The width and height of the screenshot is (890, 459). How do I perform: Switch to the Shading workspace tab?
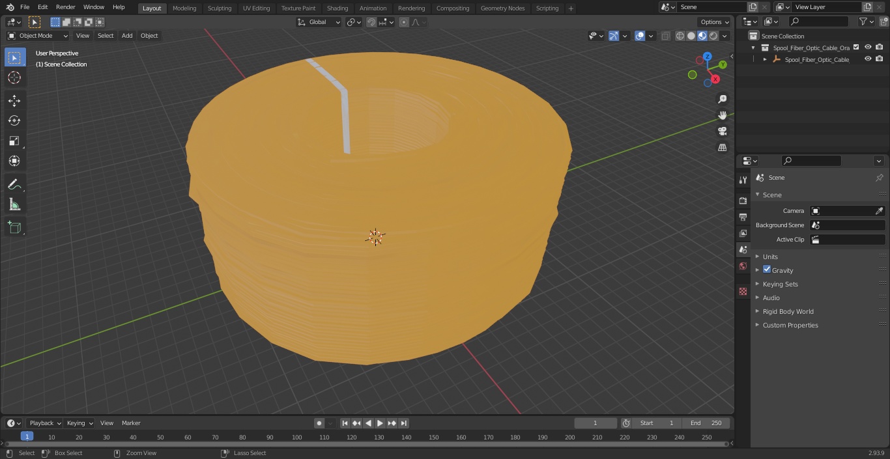pyautogui.click(x=337, y=8)
